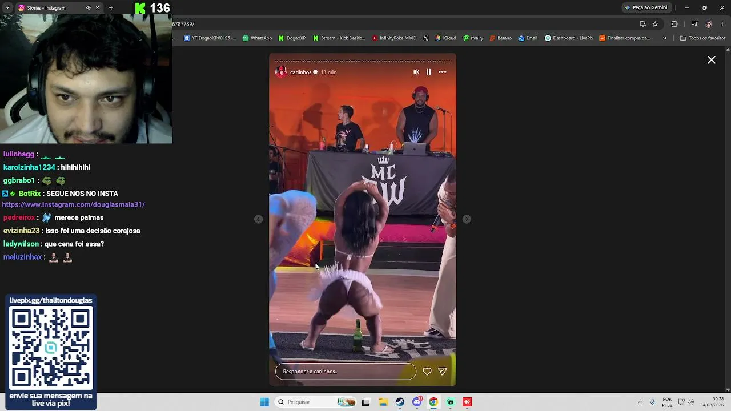Open the InfinityPoke MMO bookmark
This screenshot has height=411, width=731.
[x=394, y=38]
